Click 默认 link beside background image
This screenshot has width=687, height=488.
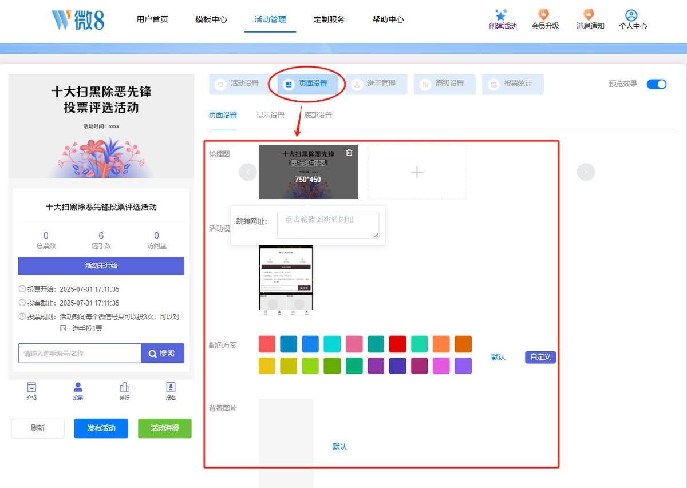tap(340, 447)
